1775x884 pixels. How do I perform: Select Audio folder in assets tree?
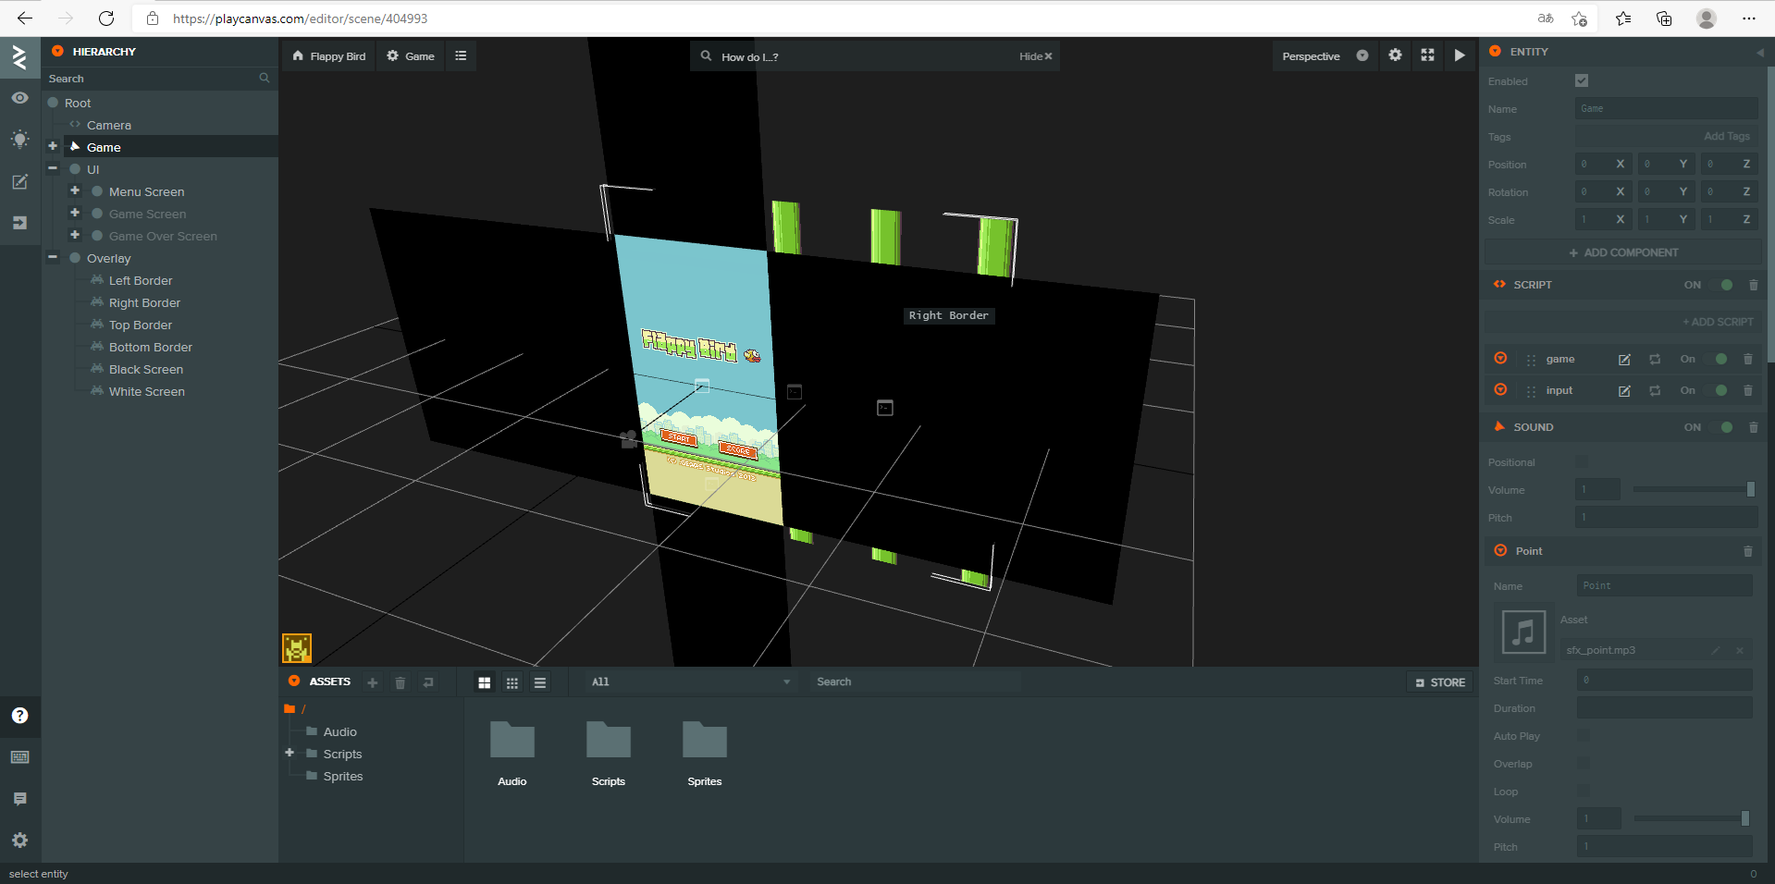pos(339,731)
